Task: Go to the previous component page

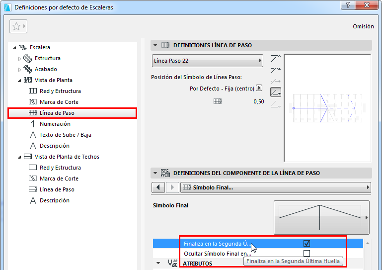Action: click(158, 187)
